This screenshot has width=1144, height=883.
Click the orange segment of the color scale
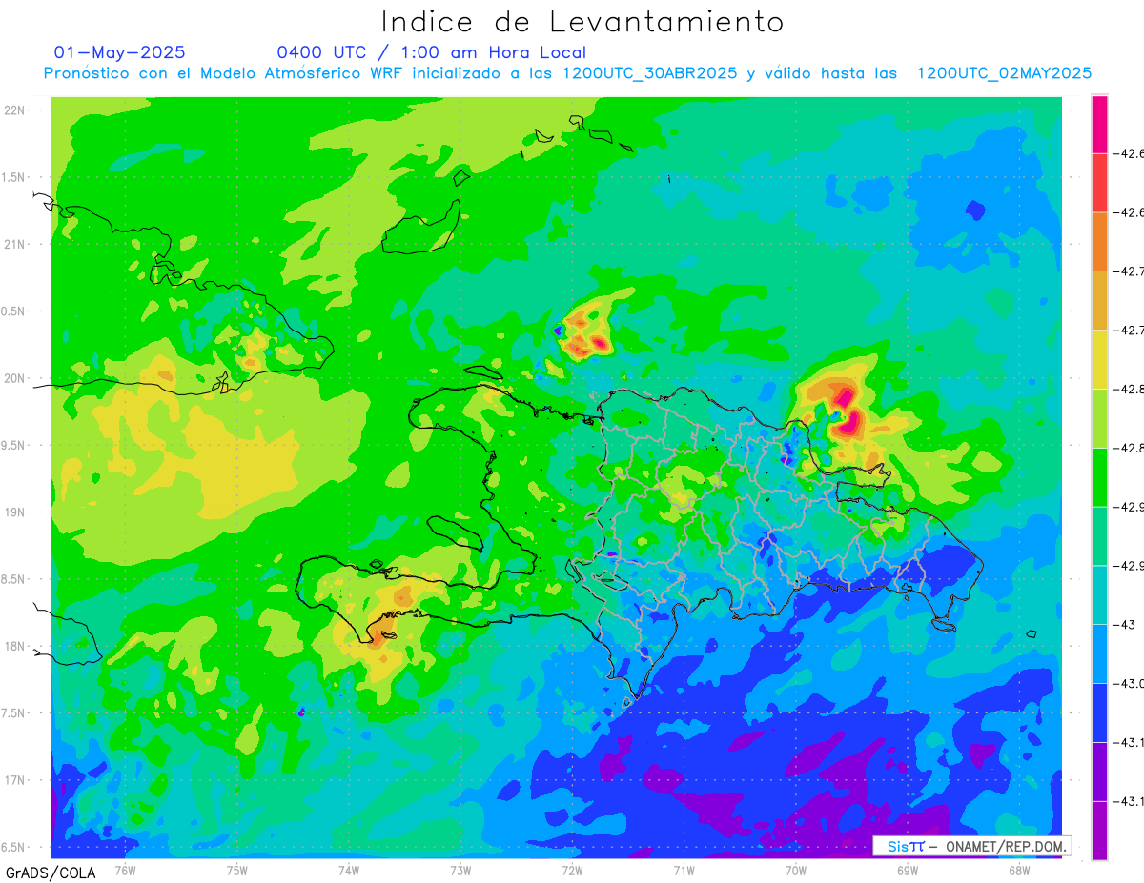pos(1099,242)
